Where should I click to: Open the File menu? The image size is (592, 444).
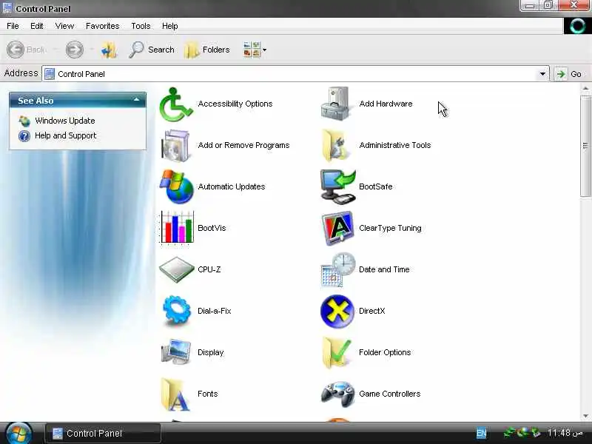point(13,26)
